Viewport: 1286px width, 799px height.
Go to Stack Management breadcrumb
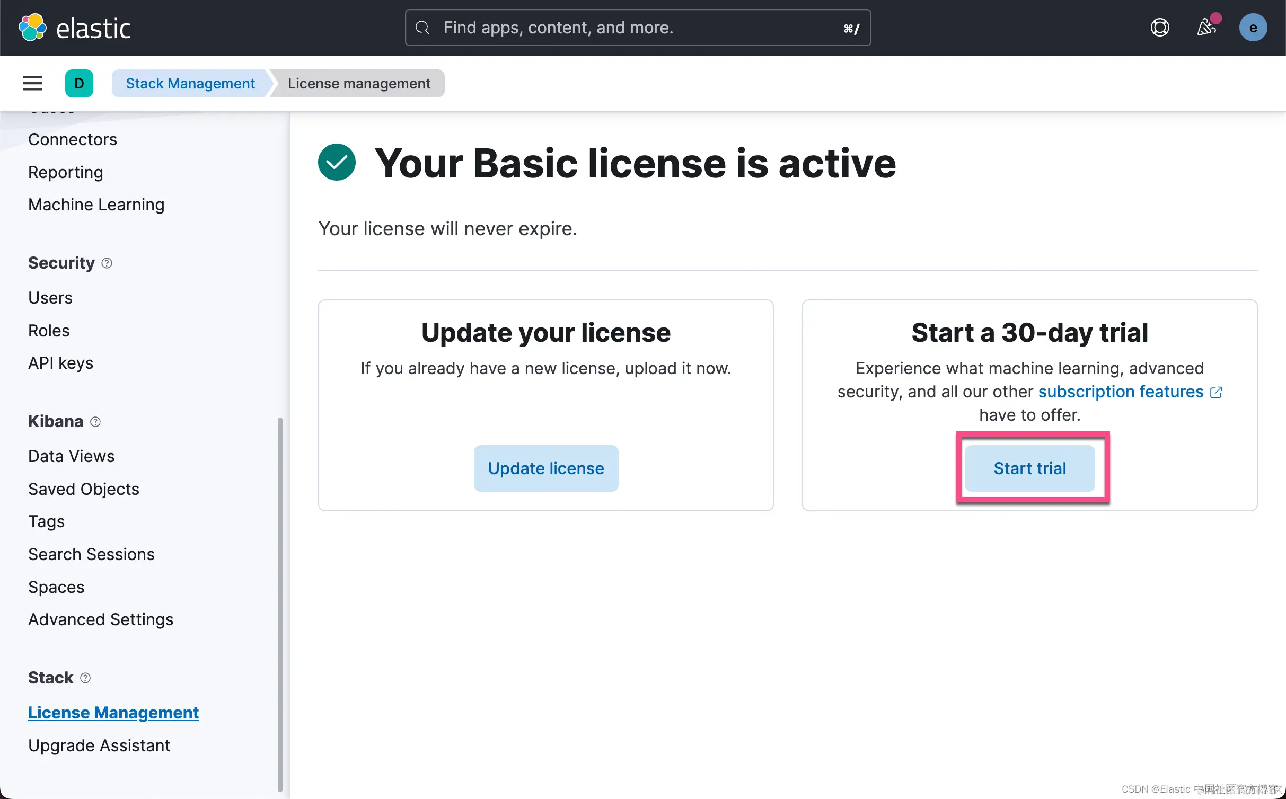[190, 83]
